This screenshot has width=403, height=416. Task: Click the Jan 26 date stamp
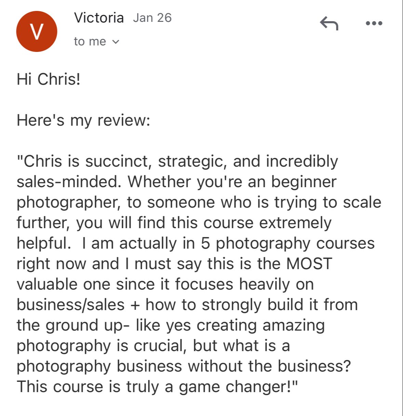(x=152, y=18)
